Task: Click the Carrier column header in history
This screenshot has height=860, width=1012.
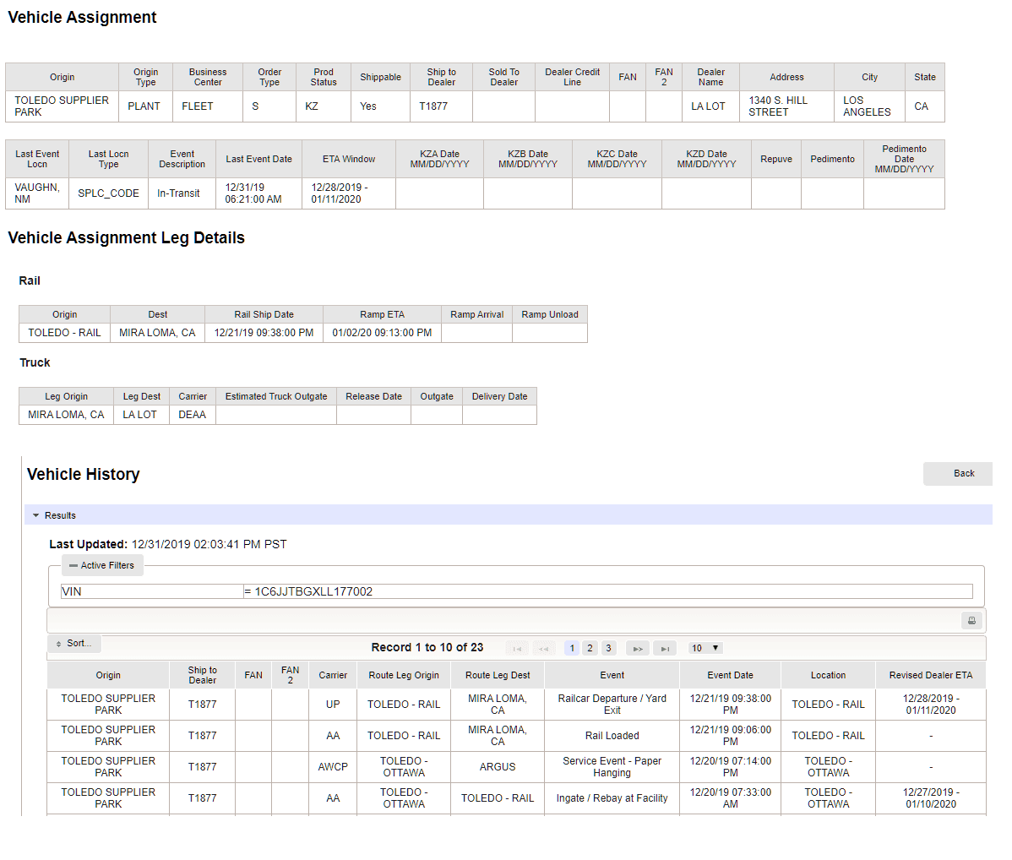Action: pos(333,675)
